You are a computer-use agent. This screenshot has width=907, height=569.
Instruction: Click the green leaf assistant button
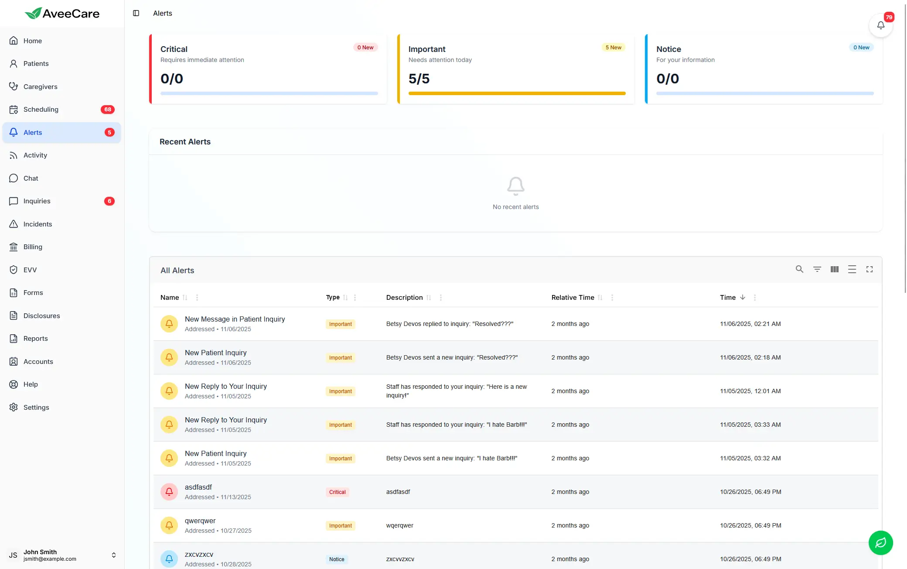coord(880,542)
